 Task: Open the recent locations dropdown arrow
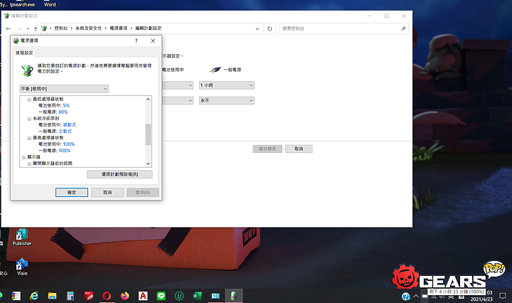28,28
